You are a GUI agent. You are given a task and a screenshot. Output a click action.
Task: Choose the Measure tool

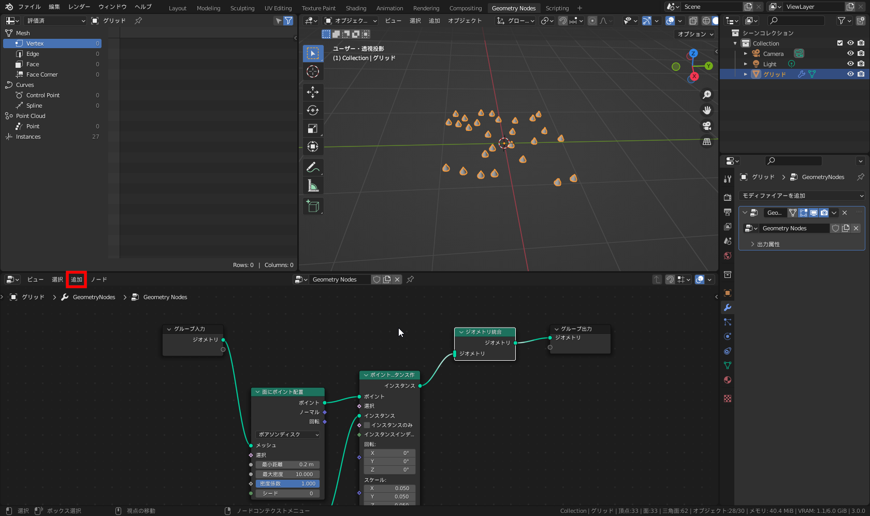313,186
